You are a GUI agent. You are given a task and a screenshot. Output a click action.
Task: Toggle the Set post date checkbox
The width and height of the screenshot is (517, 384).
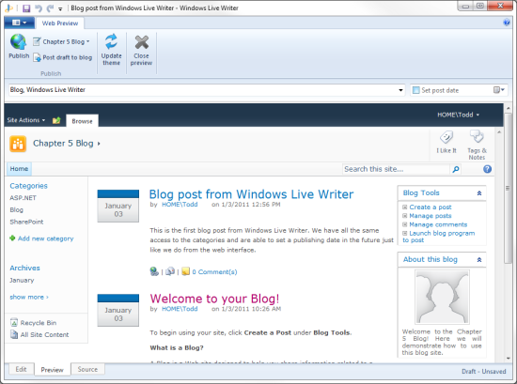coord(416,90)
